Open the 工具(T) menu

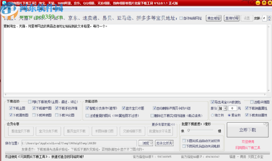click(41, 9)
